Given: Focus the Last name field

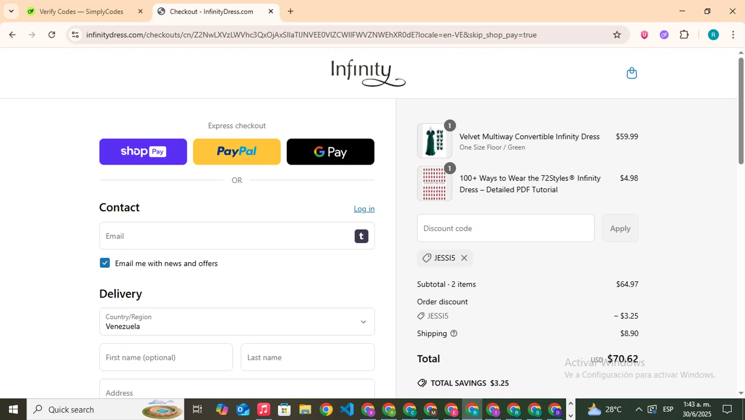Looking at the screenshot, I should tap(308, 357).
